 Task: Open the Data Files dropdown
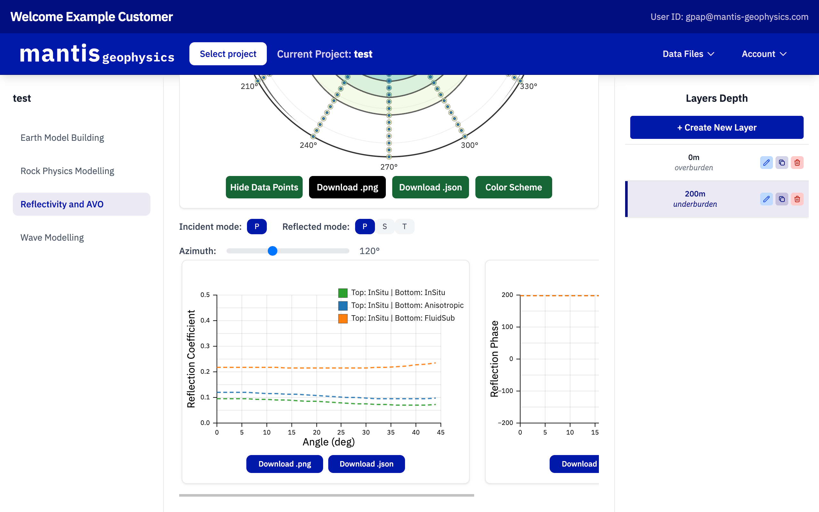click(688, 54)
